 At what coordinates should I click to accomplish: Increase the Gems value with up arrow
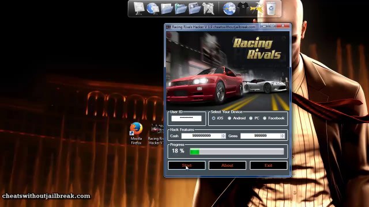tap(283, 135)
